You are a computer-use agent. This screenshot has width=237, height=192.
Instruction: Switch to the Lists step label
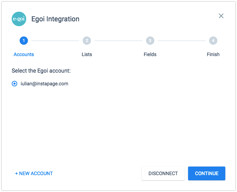click(87, 54)
